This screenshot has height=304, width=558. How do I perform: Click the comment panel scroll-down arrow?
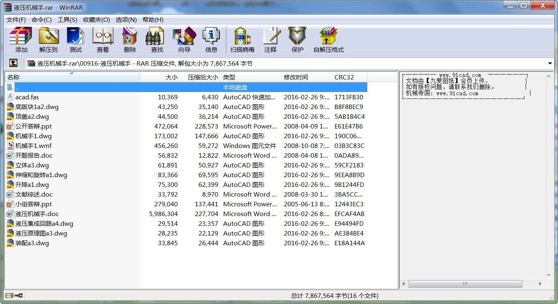pyautogui.click(x=549, y=276)
